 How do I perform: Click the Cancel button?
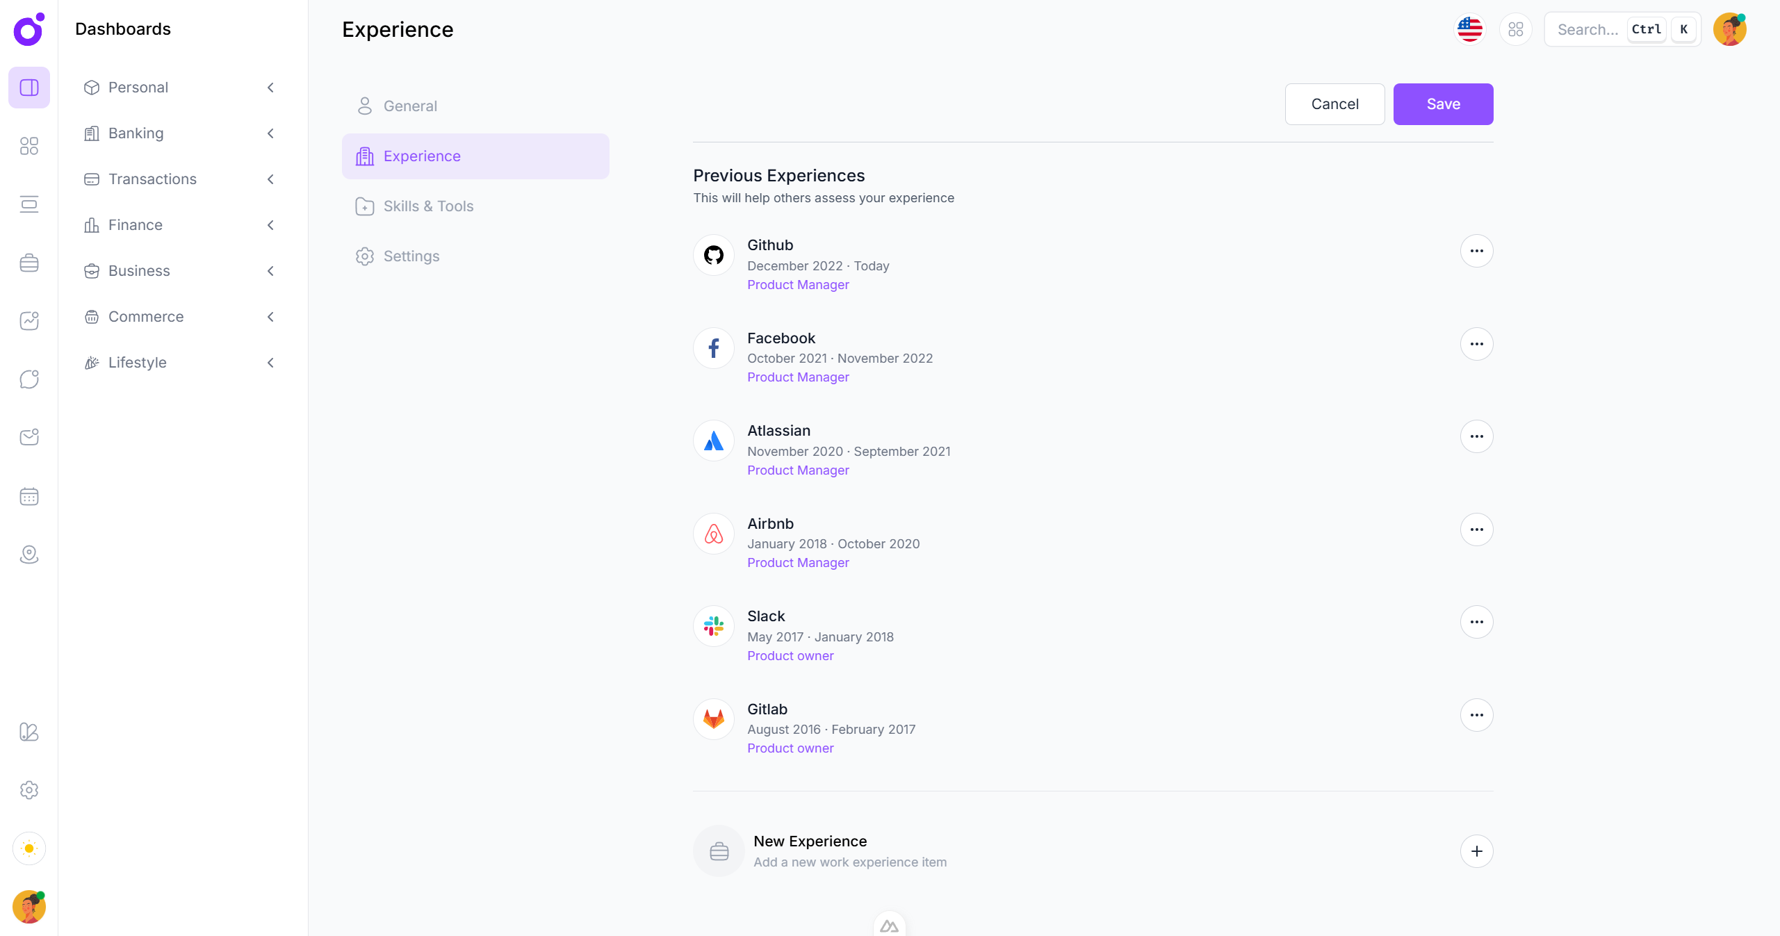(1334, 104)
